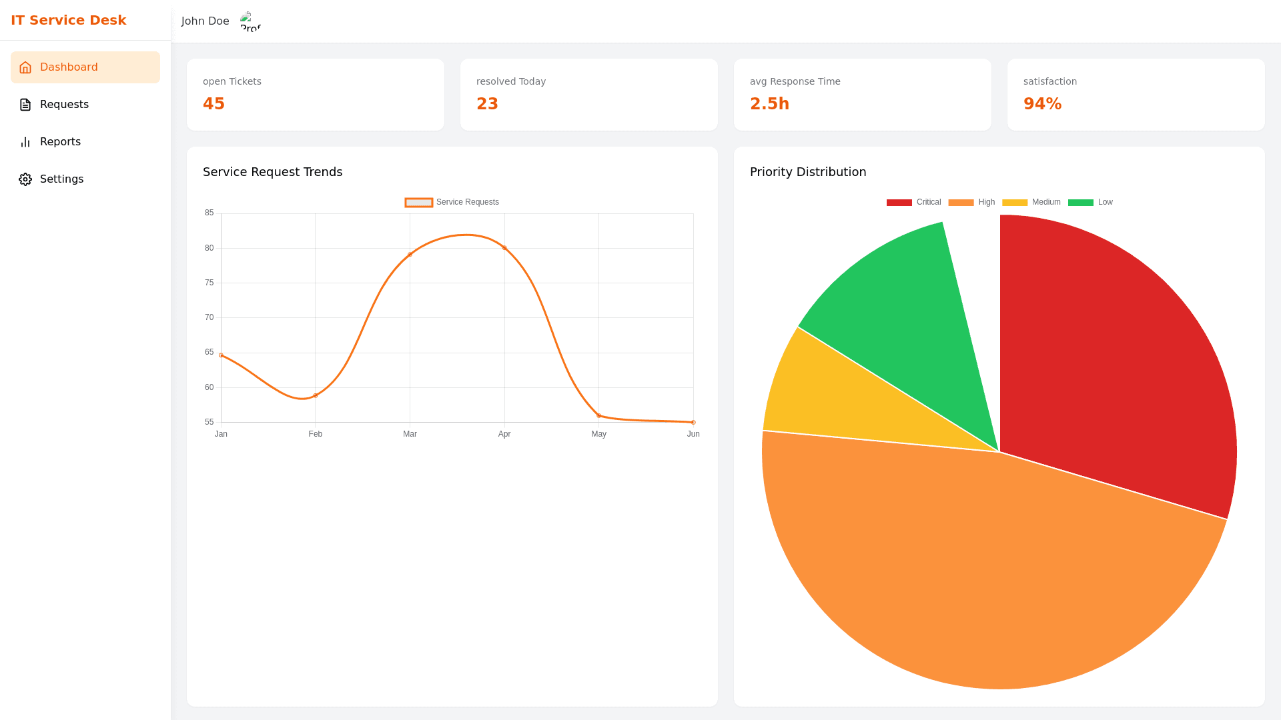Open the Reports menu item
This screenshot has width=1281, height=720.
click(x=60, y=142)
